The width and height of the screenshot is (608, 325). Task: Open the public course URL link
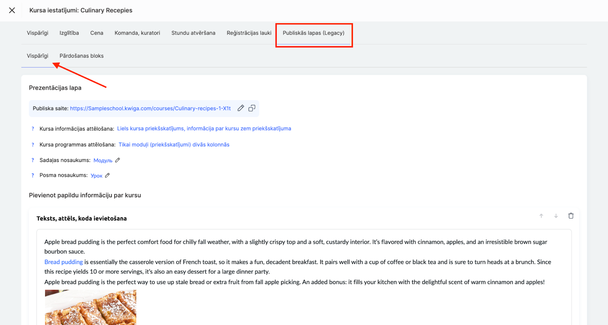pyautogui.click(x=150, y=108)
